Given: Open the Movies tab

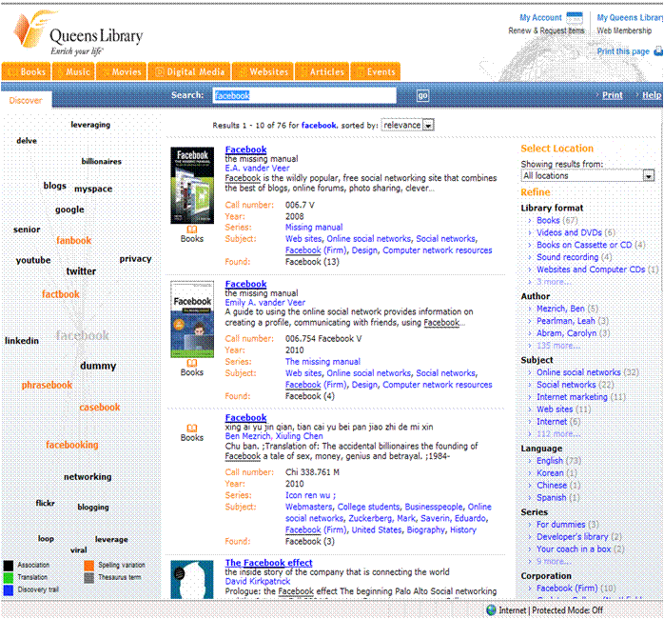Looking at the screenshot, I should point(122,71).
